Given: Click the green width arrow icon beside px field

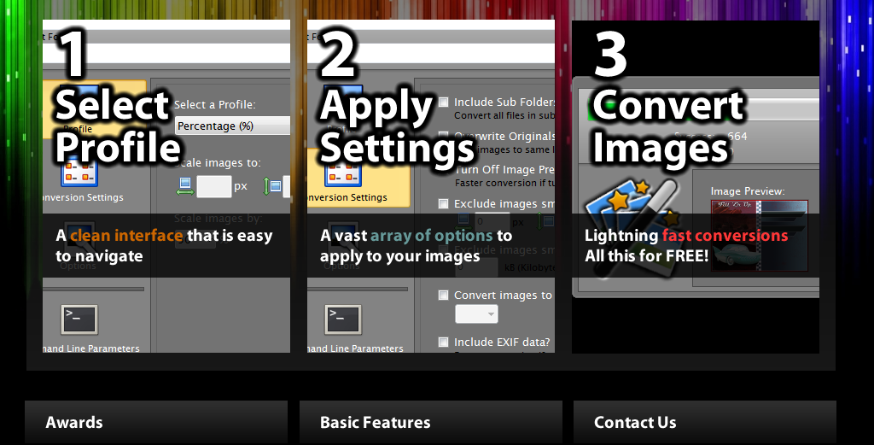Looking at the screenshot, I should click(x=185, y=186).
